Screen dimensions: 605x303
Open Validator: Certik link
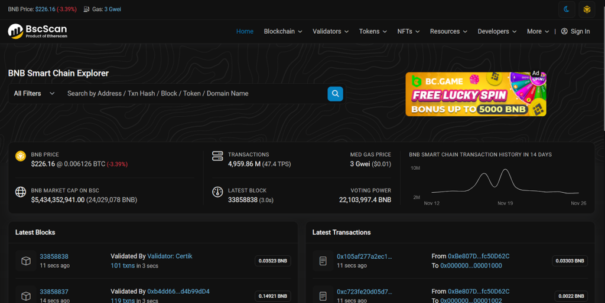tap(170, 256)
